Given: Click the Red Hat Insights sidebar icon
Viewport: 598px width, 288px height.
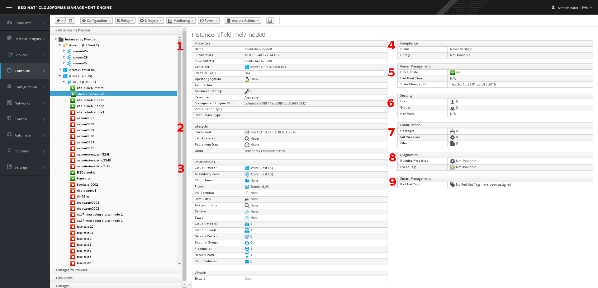Looking at the screenshot, I should click(x=9, y=39).
